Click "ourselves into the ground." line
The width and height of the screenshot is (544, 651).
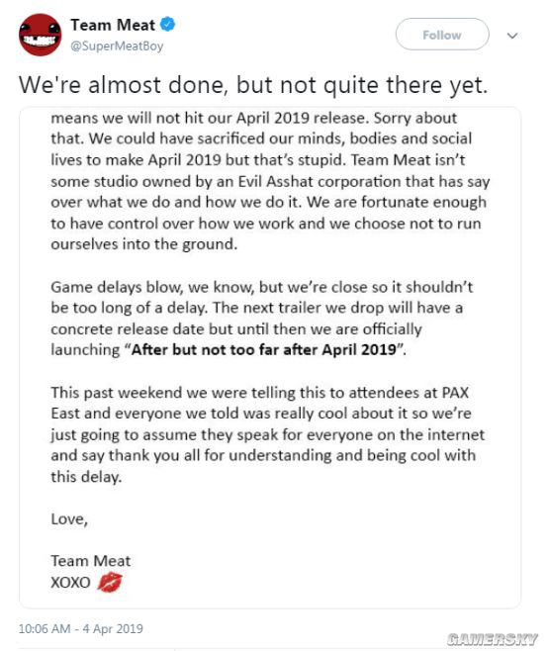144,244
